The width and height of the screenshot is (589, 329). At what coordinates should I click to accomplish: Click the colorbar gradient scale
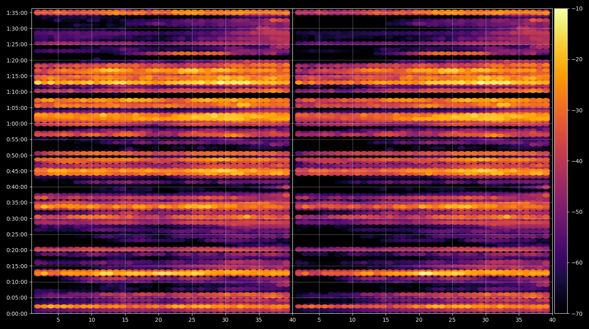(561, 161)
